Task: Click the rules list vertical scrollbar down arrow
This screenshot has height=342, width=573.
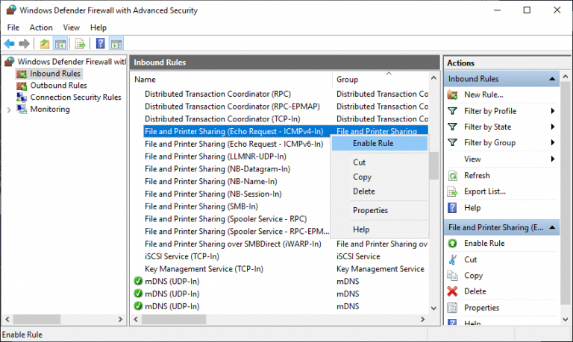Action: point(433,308)
